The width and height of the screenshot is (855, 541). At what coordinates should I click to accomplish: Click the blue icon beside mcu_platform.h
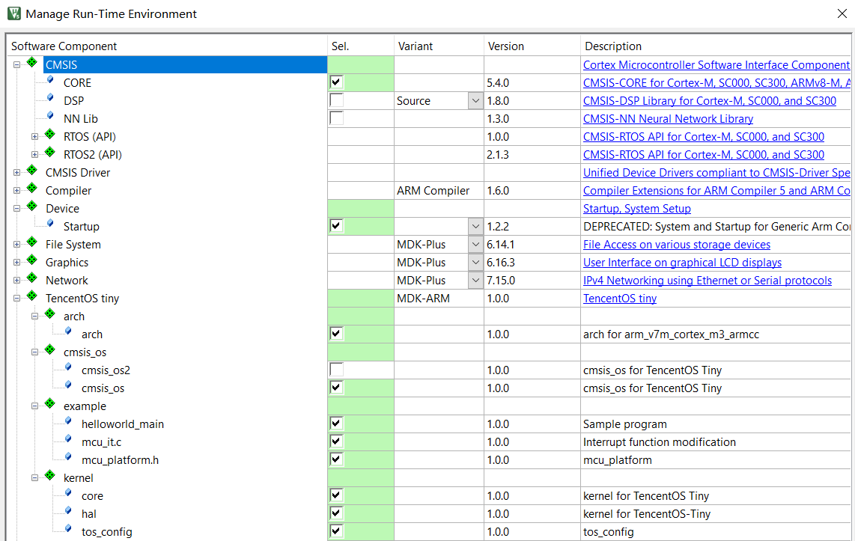coord(68,458)
